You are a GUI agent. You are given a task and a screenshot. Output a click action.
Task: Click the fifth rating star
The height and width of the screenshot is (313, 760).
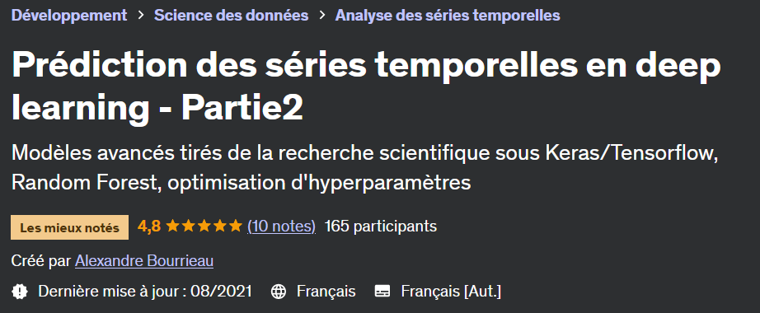point(235,226)
